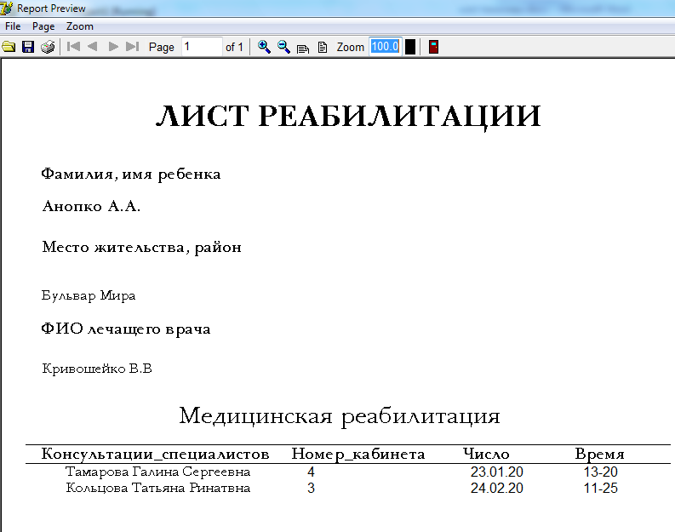The height and width of the screenshot is (532, 675).
Task: Go to the first page
Action: [74, 47]
